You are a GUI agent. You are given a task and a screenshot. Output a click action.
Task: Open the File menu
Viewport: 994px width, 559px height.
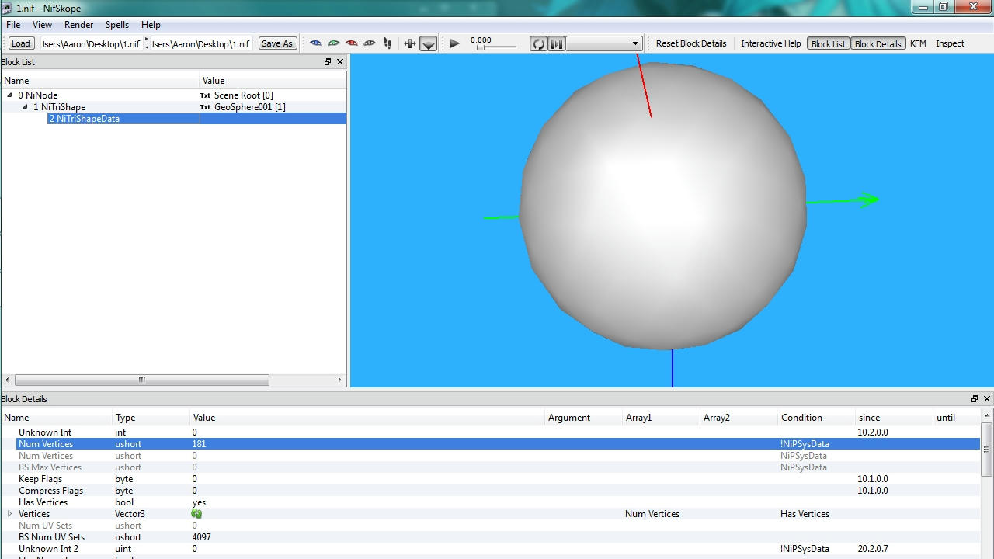(x=13, y=25)
